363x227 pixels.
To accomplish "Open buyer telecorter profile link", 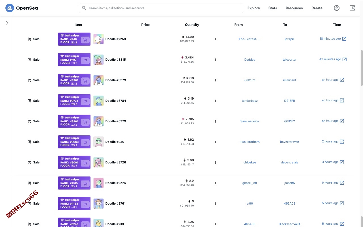I will pyautogui.click(x=290, y=60).
